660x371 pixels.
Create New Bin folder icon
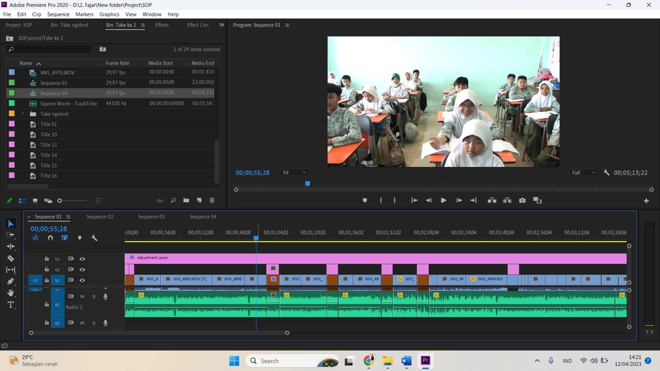click(186, 201)
